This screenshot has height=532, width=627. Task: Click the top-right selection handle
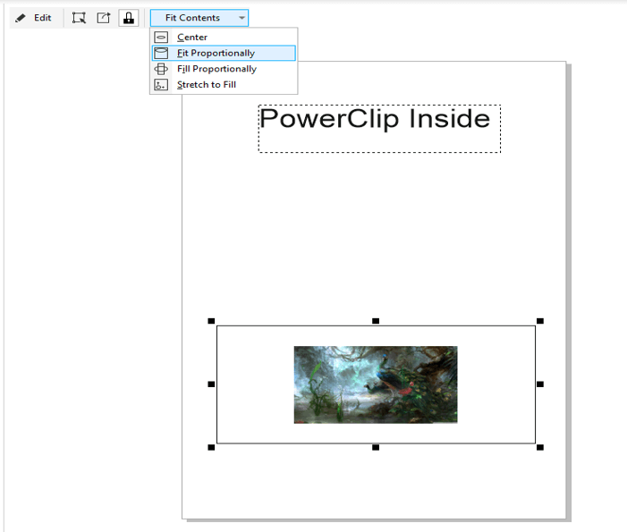tap(540, 321)
